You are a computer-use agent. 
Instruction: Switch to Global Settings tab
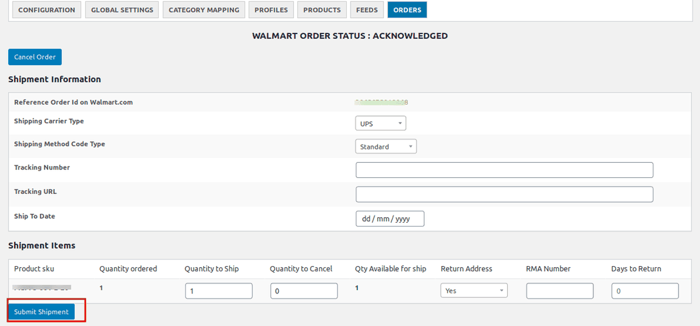[122, 10]
